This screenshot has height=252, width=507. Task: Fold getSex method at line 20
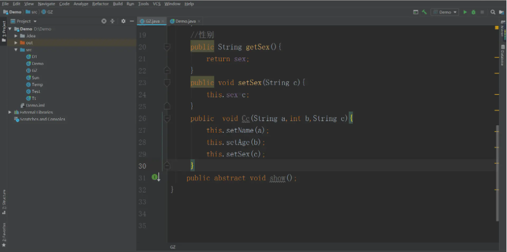(167, 47)
